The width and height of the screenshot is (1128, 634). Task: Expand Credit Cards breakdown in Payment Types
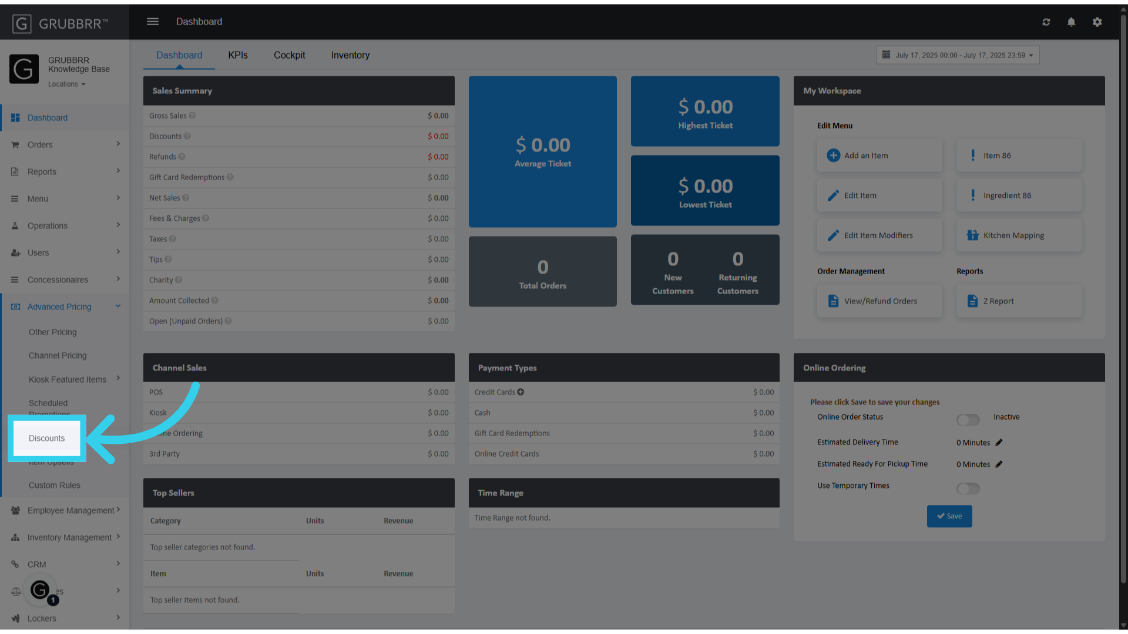click(521, 392)
